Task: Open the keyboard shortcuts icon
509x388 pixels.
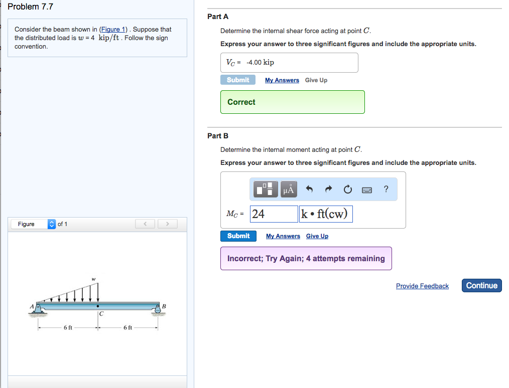Action: (x=367, y=190)
